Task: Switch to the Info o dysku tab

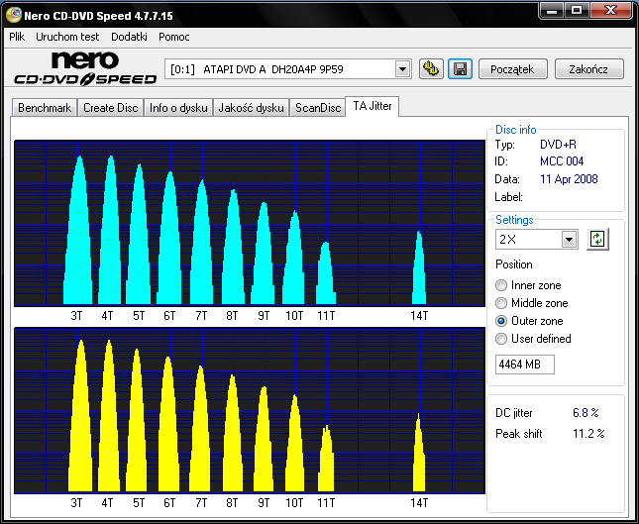Action: (178, 108)
